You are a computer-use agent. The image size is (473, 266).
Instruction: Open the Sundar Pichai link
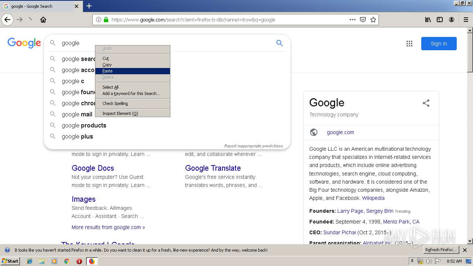click(340, 232)
